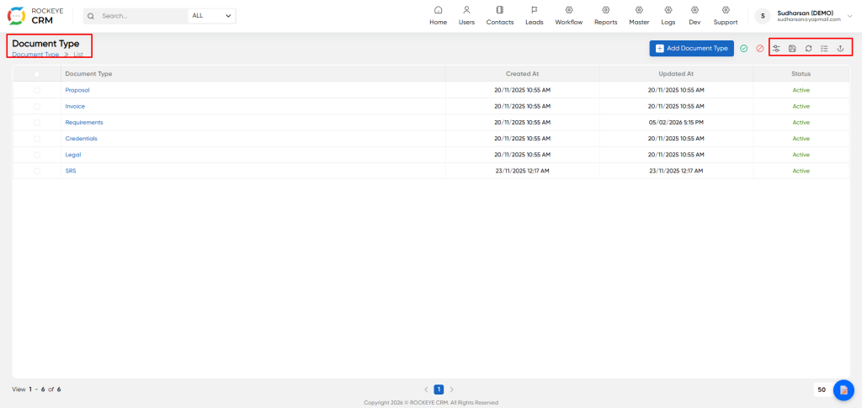Open the Leads menu
This screenshot has height=408, width=862.
pos(534,16)
